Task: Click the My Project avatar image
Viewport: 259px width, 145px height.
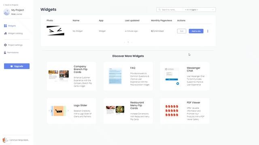Action: (7, 12)
